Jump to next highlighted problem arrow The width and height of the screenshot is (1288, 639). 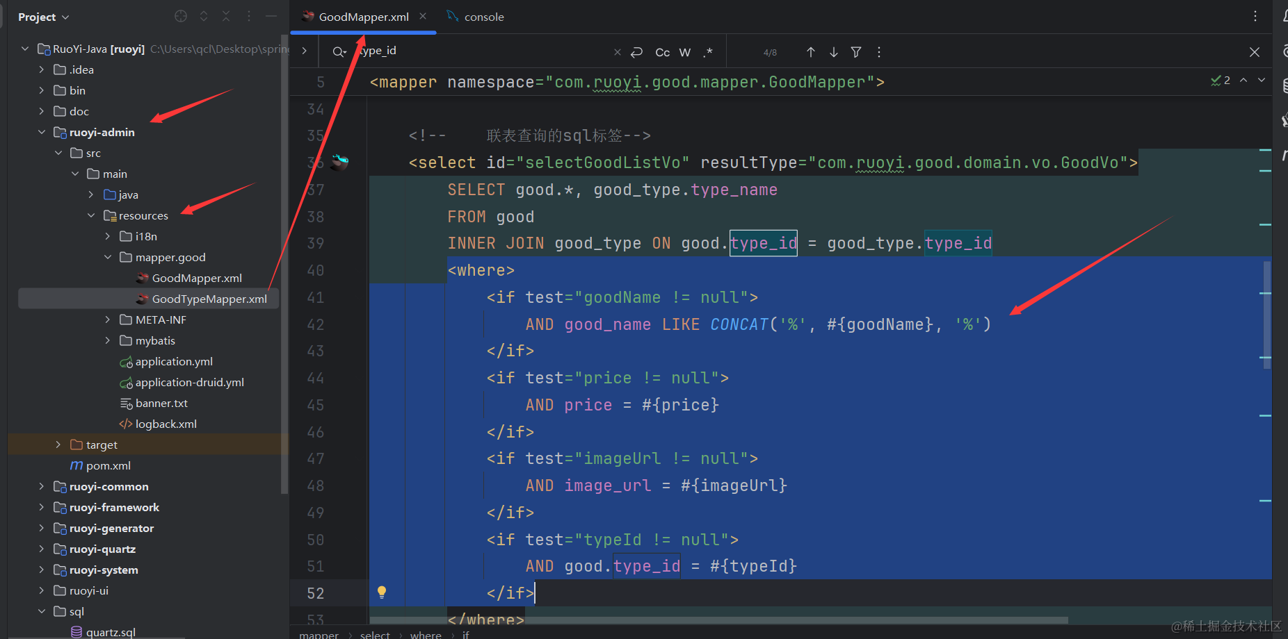coord(1262,81)
